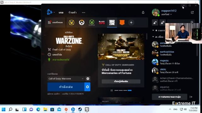The height and width of the screenshot is (113, 202).
Task: Pop out the social panel
Action: coord(192,13)
